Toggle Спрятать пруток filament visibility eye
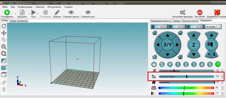This screenshot has width=226, height=98. [71, 12]
